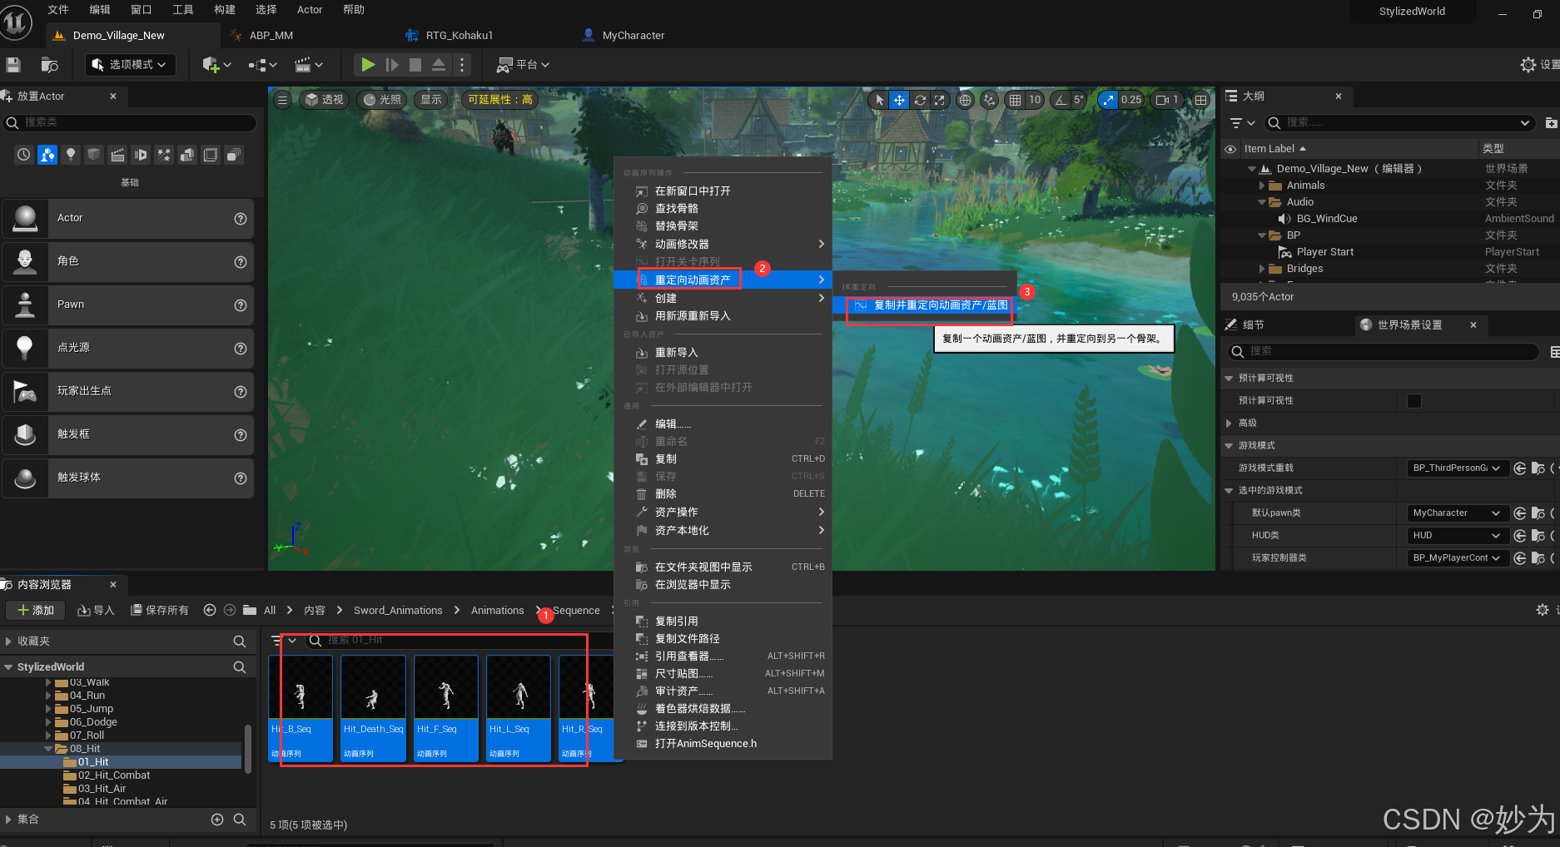The height and width of the screenshot is (847, 1560).
Task: Switch to RTG_Kohaku1 tab
Action: tap(459, 35)
